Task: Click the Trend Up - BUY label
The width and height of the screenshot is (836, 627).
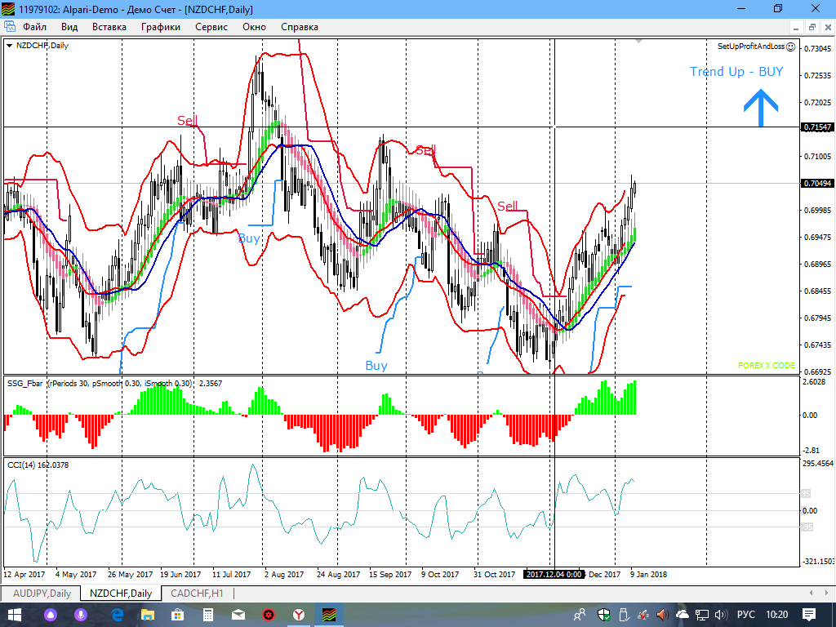Action: (736, 72)
